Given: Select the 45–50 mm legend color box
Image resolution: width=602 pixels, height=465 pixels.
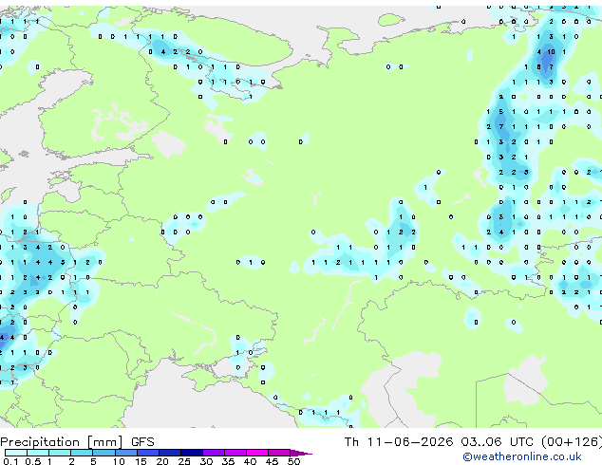Looking at the screenshot, I should [x=279, y=453].
